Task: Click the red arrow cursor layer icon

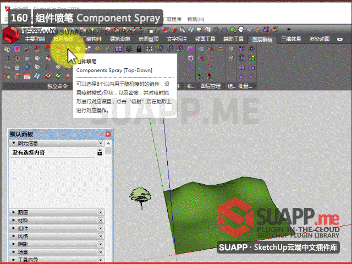Action: click(210, 76)
